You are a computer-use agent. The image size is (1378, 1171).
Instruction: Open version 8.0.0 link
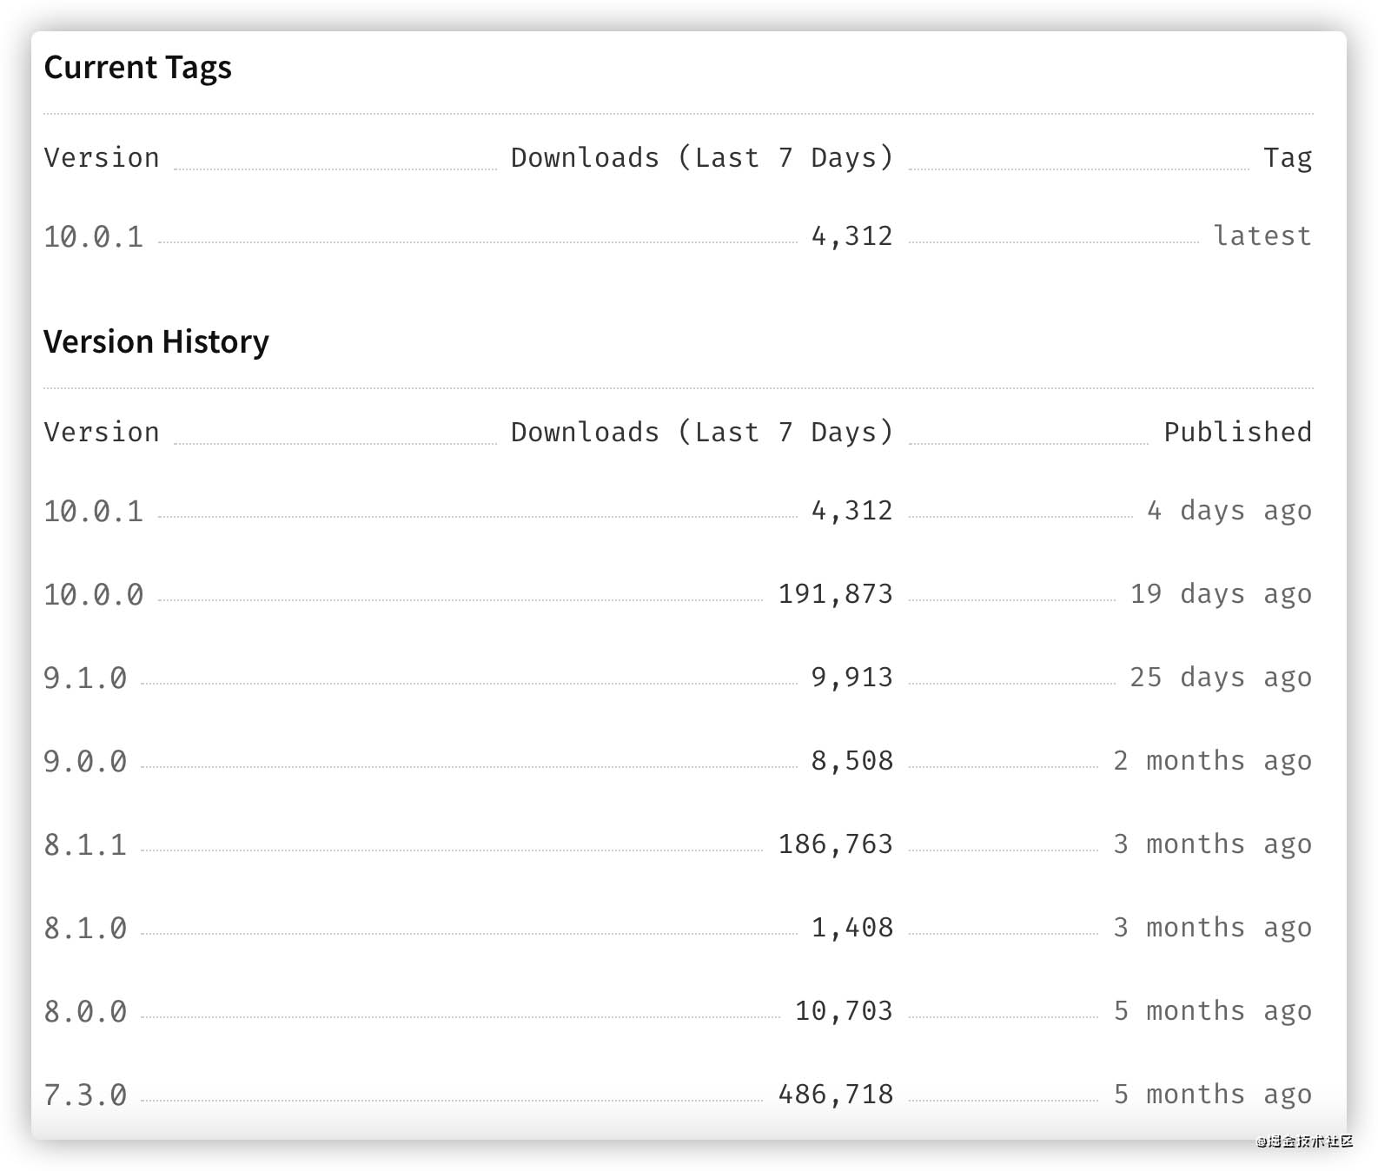click(x=85, y=1011)
